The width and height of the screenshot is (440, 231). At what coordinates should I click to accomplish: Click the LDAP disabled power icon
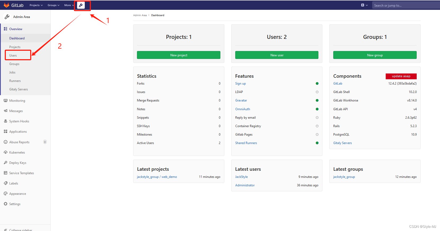(317, 92)
